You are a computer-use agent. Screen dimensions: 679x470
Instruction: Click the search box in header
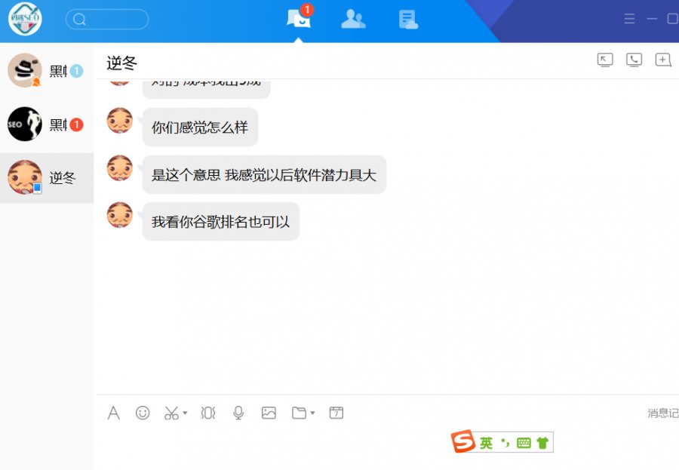[107, 20]
